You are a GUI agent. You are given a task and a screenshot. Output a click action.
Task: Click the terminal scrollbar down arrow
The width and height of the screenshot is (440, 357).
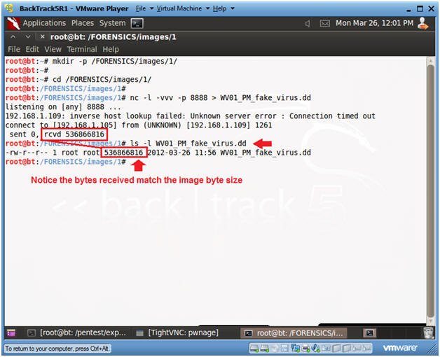pyautogui.click(x=430, y=321)
